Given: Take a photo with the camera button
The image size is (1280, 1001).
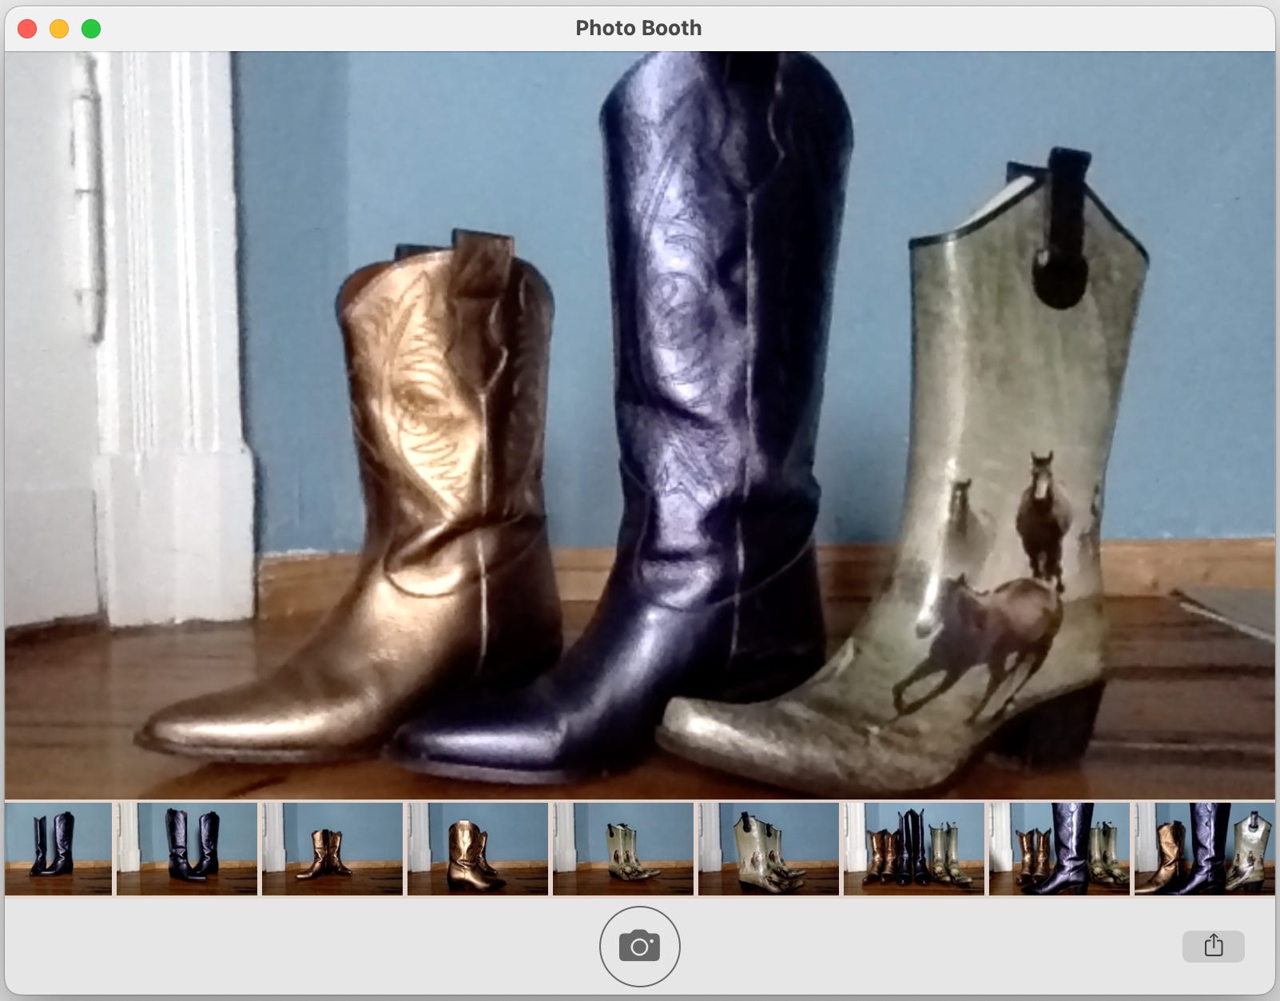Looking at the screenshot, I should click(x=639, y=947).
